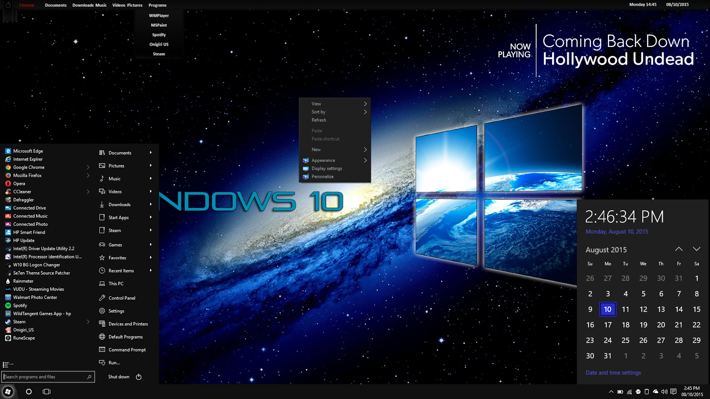The width and height of the screenshot is (710, 399).
Task: Open Devices and Printers
Action: 123,324
